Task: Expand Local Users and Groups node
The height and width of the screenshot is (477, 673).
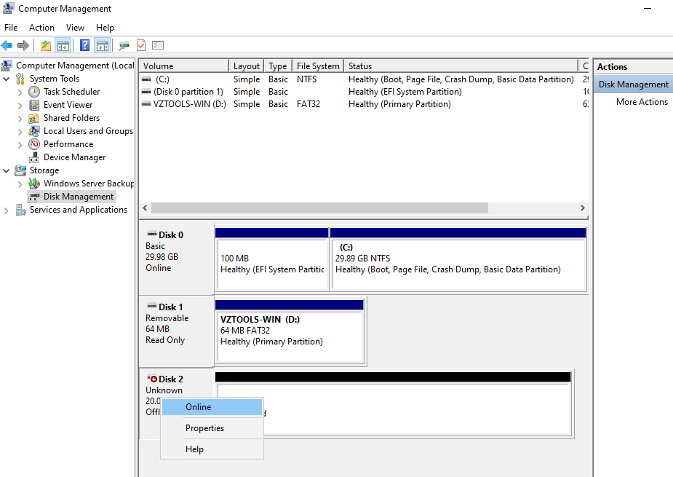Action: [20, 132]
